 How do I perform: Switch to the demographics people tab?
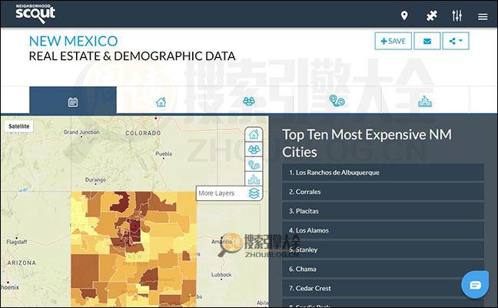click(x=249, y=102)
